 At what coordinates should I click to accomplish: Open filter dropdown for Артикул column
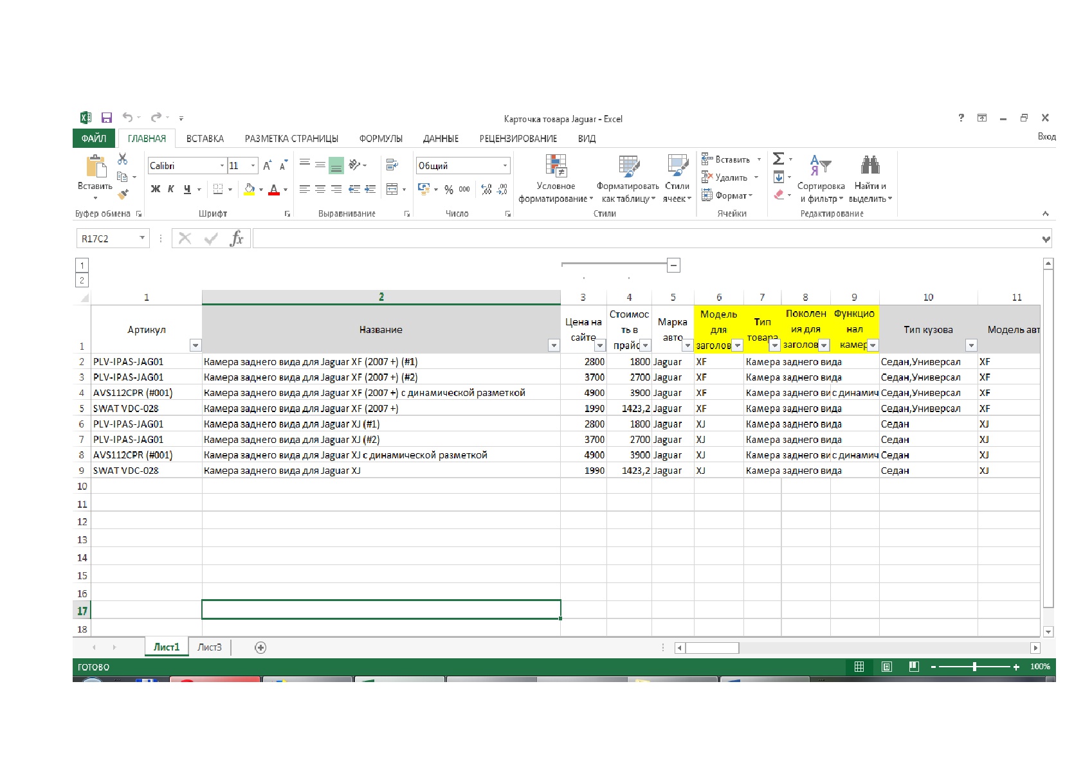196,346
